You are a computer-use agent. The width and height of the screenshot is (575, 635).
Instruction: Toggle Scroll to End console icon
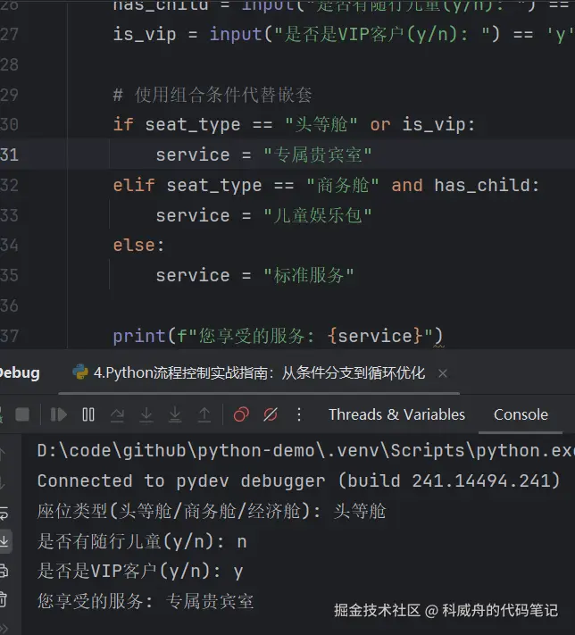(4, 541)
